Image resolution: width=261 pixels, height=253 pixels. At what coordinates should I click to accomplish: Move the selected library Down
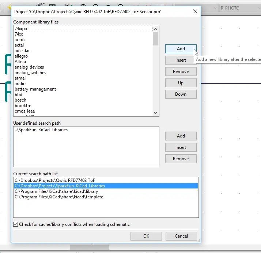[x=181, y=94]
